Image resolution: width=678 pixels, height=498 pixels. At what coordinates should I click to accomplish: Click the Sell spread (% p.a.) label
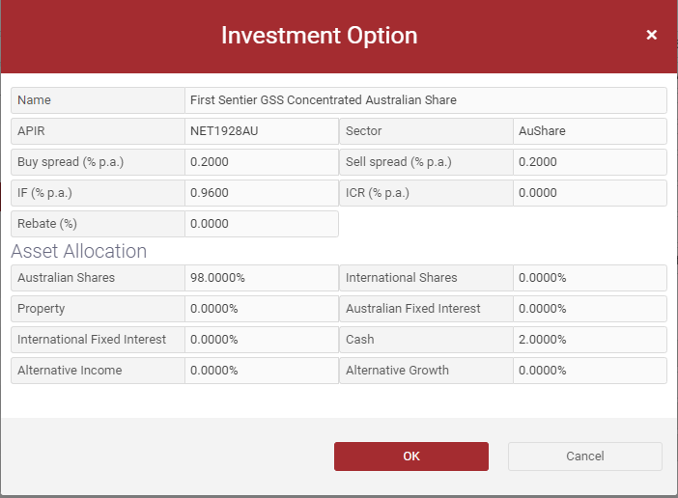click(x=399, y=162)
